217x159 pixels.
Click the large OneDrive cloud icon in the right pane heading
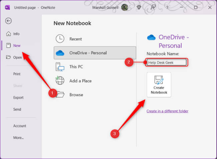(151, 37)
